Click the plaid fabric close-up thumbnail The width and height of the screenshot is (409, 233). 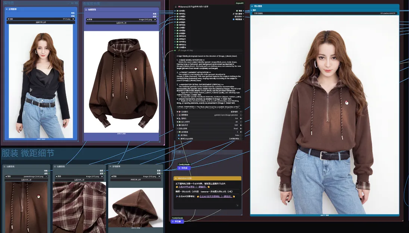click(79, 207)
